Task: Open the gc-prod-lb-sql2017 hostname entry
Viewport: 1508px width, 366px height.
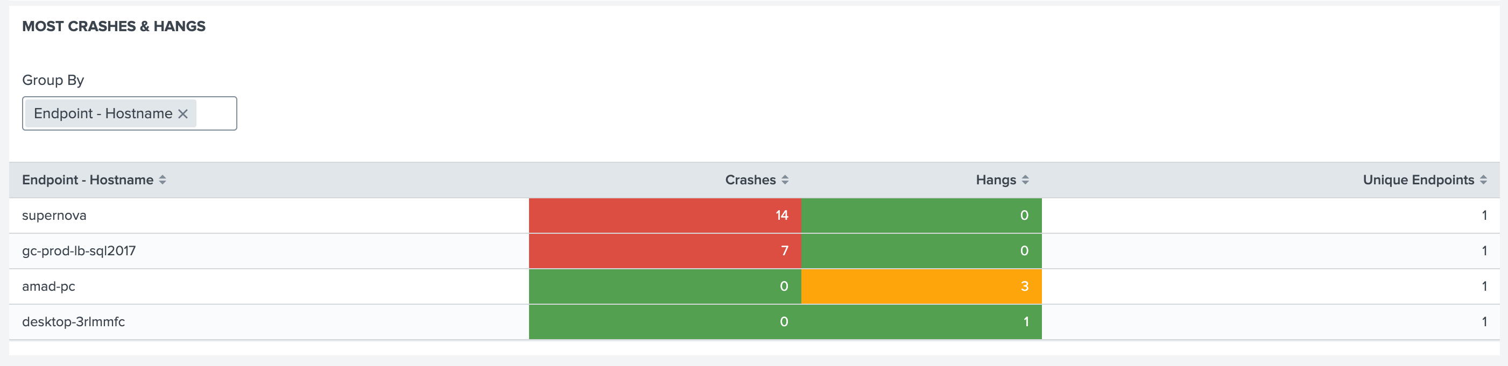Action: pos(79,251)
